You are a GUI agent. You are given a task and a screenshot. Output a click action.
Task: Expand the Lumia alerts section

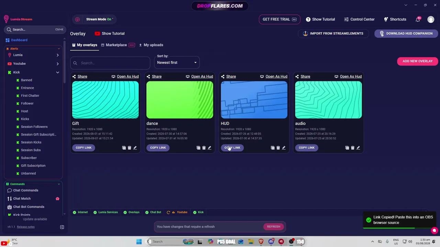point(57,55)
